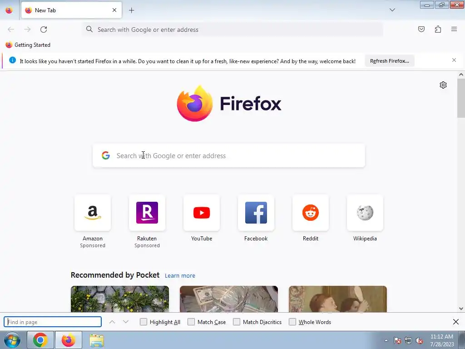Image resolution: width=465 pixels, height=349 pixels.
Task: Open Pocket story with yellow flowers thumbnail
Action: pos(120,299)
